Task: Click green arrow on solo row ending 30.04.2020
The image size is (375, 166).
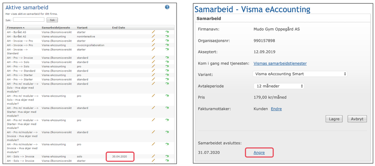Action: pos(167,156)
